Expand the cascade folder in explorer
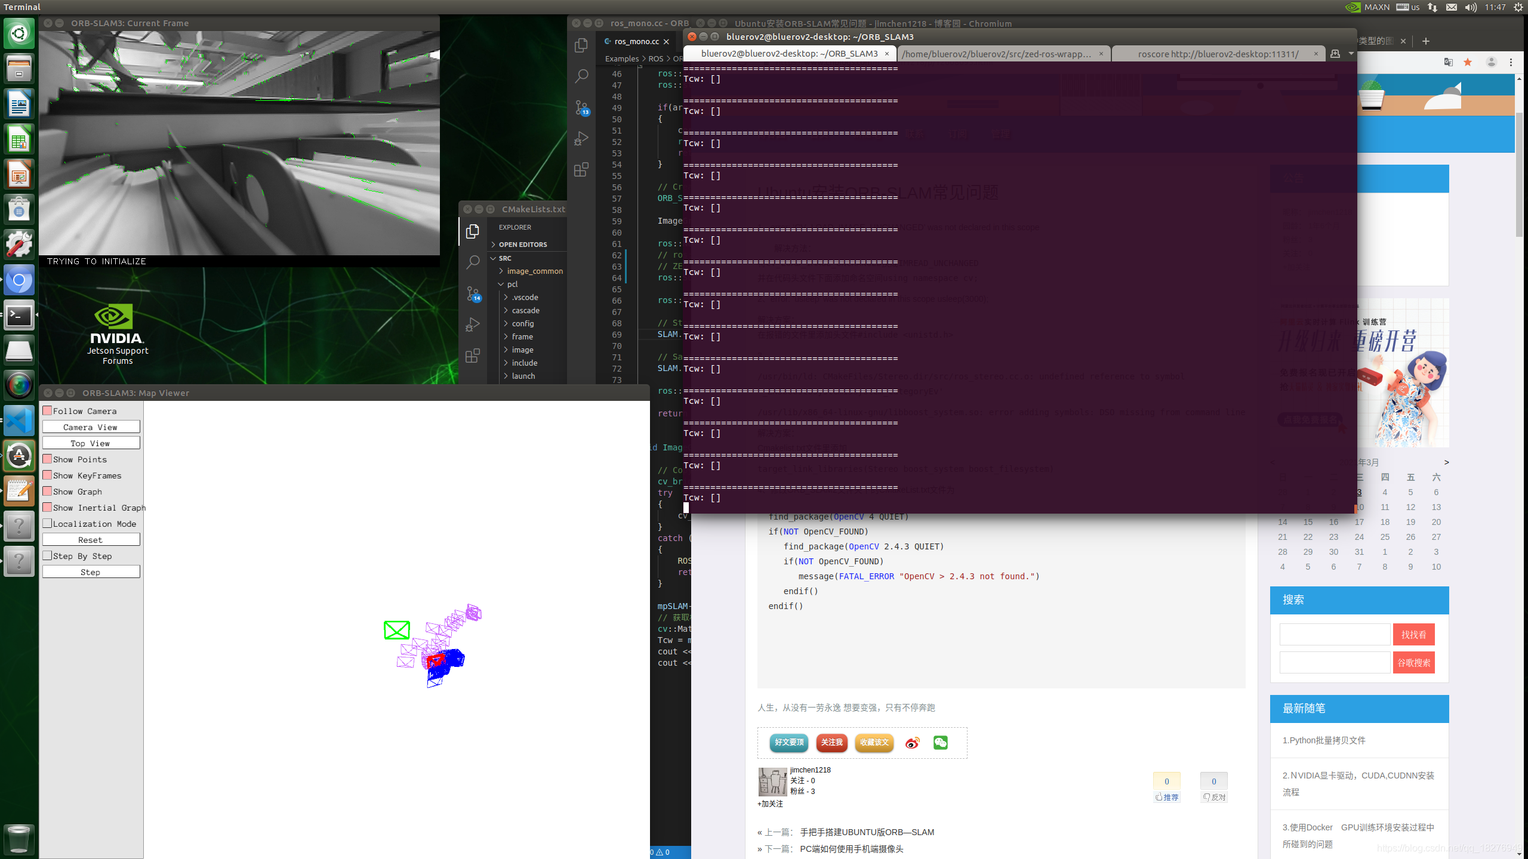 coord(525,310)
